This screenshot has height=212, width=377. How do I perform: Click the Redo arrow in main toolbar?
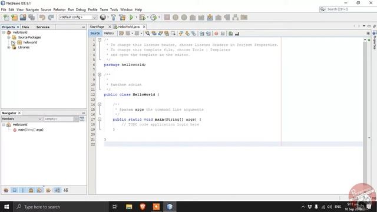tap(51, 17)
